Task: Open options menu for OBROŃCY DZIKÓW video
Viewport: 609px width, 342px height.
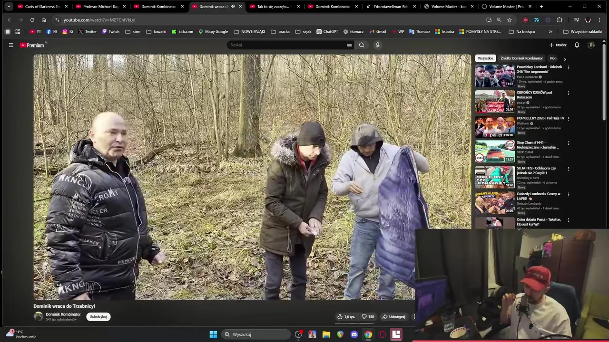Action: [x=569, y=93]
